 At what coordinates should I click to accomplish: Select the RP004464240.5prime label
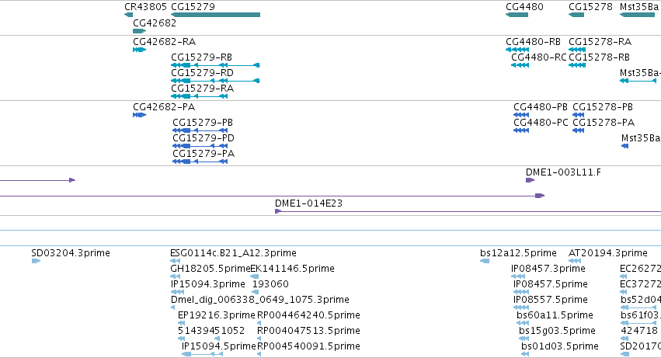[x=308, y=315]
